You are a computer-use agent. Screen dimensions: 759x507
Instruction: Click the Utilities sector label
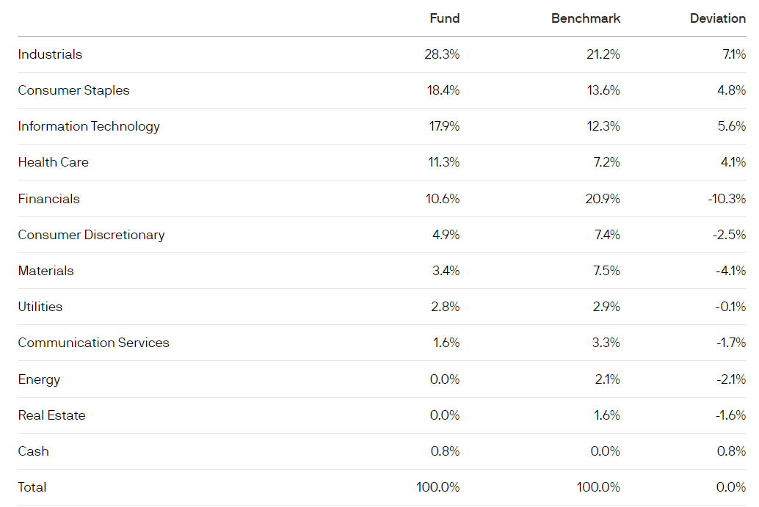tap(40, 307)
